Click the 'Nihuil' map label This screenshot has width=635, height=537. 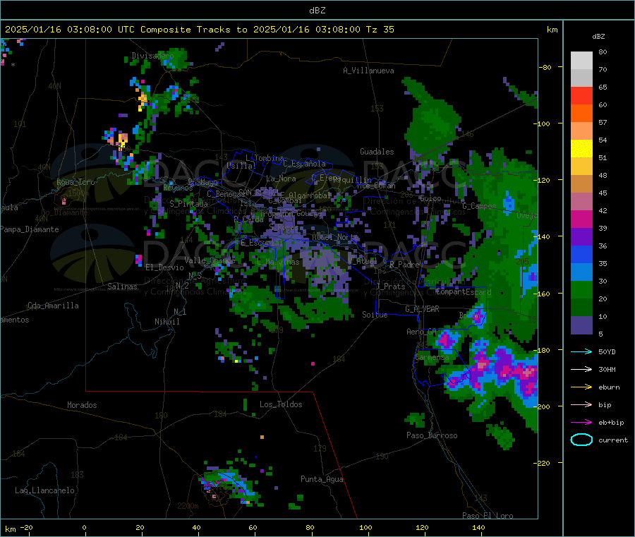[167, 322]
